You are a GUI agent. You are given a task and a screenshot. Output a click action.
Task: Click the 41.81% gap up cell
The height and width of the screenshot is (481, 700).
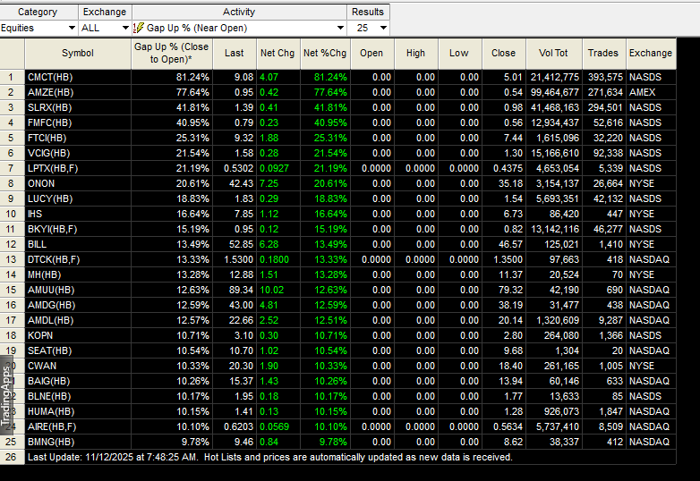coord(172,107)
